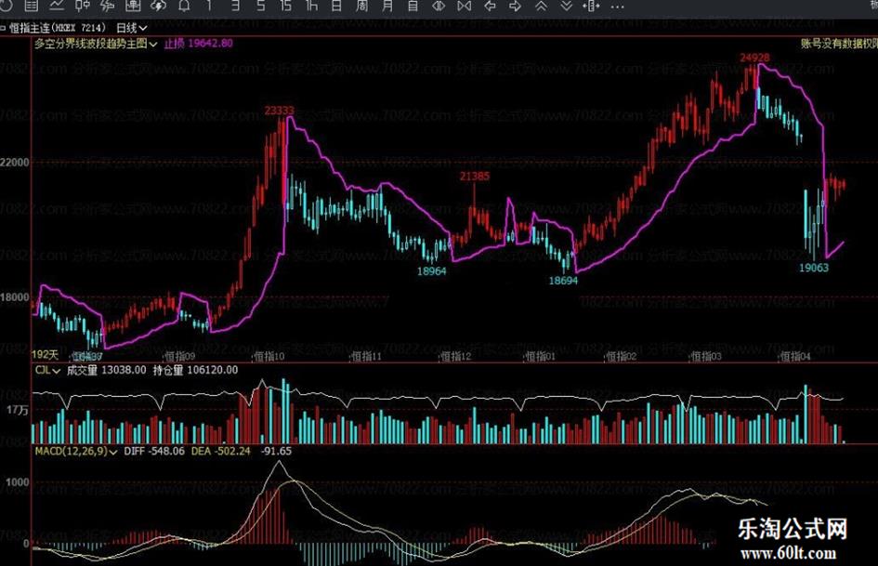Click the 23333 peak price label

279,111
